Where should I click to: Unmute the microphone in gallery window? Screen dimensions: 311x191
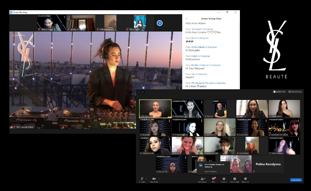coord(142,180)
